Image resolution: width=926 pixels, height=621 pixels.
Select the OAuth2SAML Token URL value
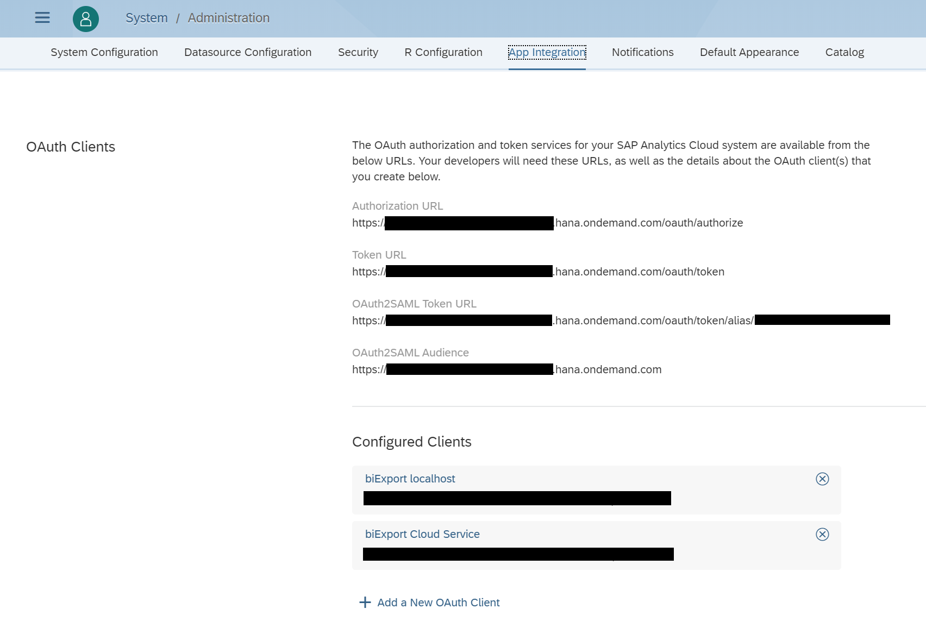[x=621, y=321]
